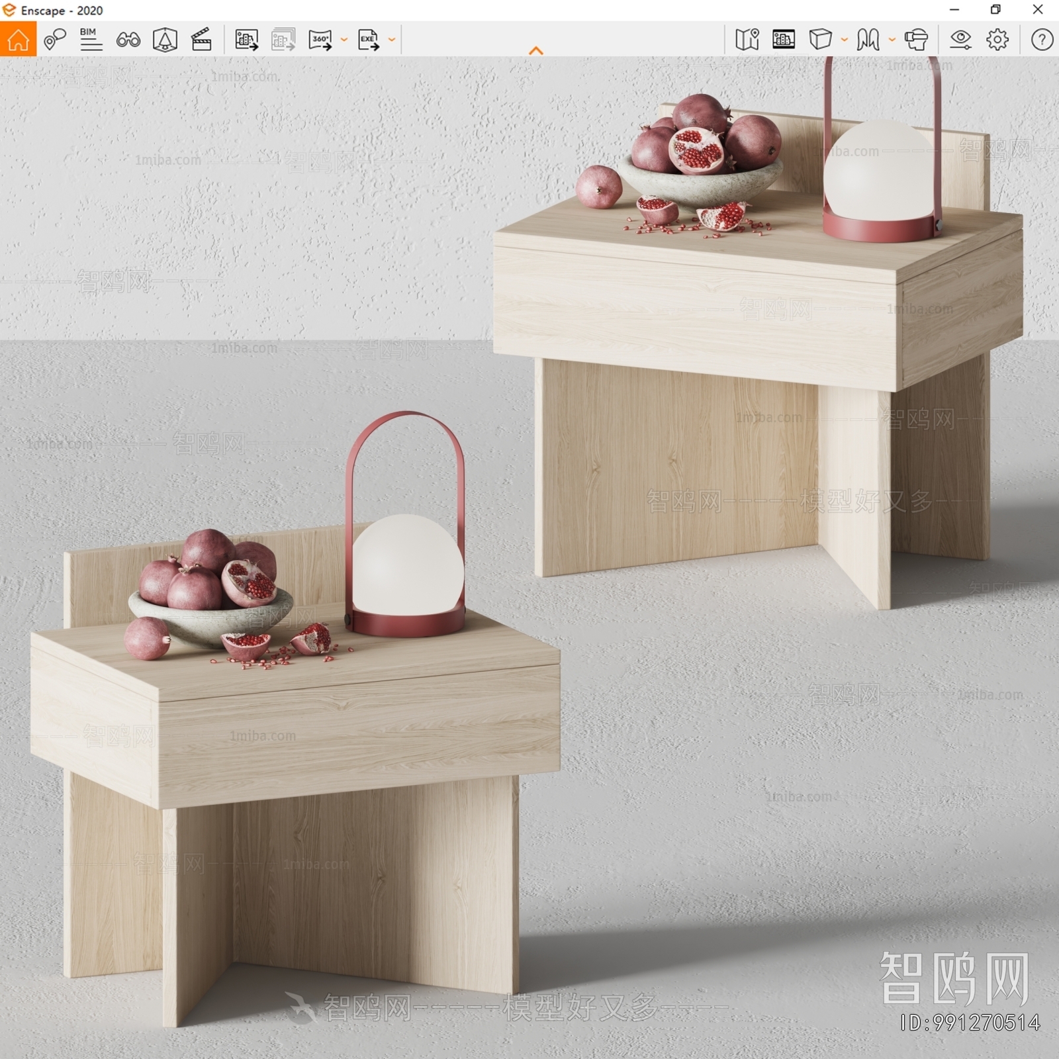Click the cube projection mode icon
Image resolution: width=1059 pixels, height=1059 pixels.
click(x=820, y=40)
